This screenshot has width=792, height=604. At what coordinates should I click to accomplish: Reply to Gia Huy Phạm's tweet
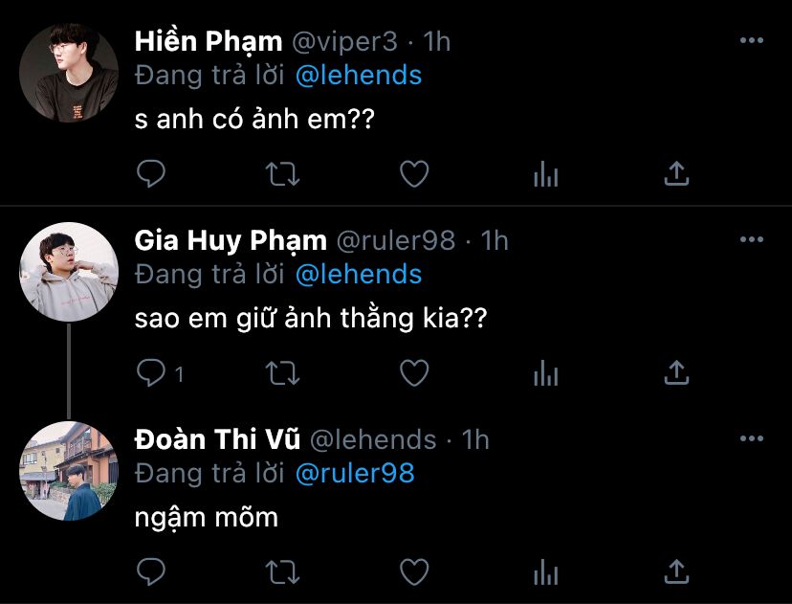tap(153, 373)
